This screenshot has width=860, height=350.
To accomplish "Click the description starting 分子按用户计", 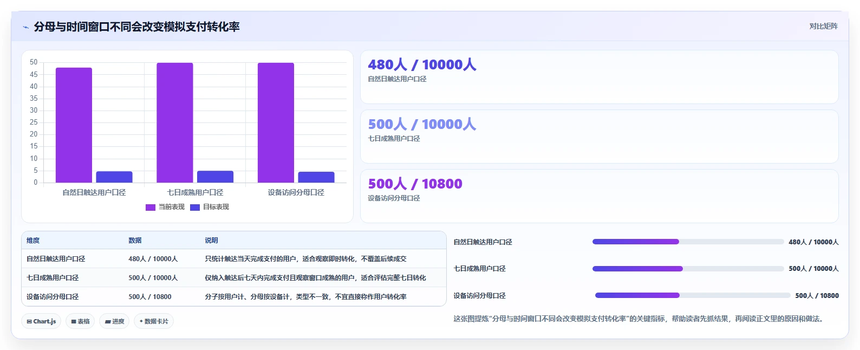I will tap(305, 297).
